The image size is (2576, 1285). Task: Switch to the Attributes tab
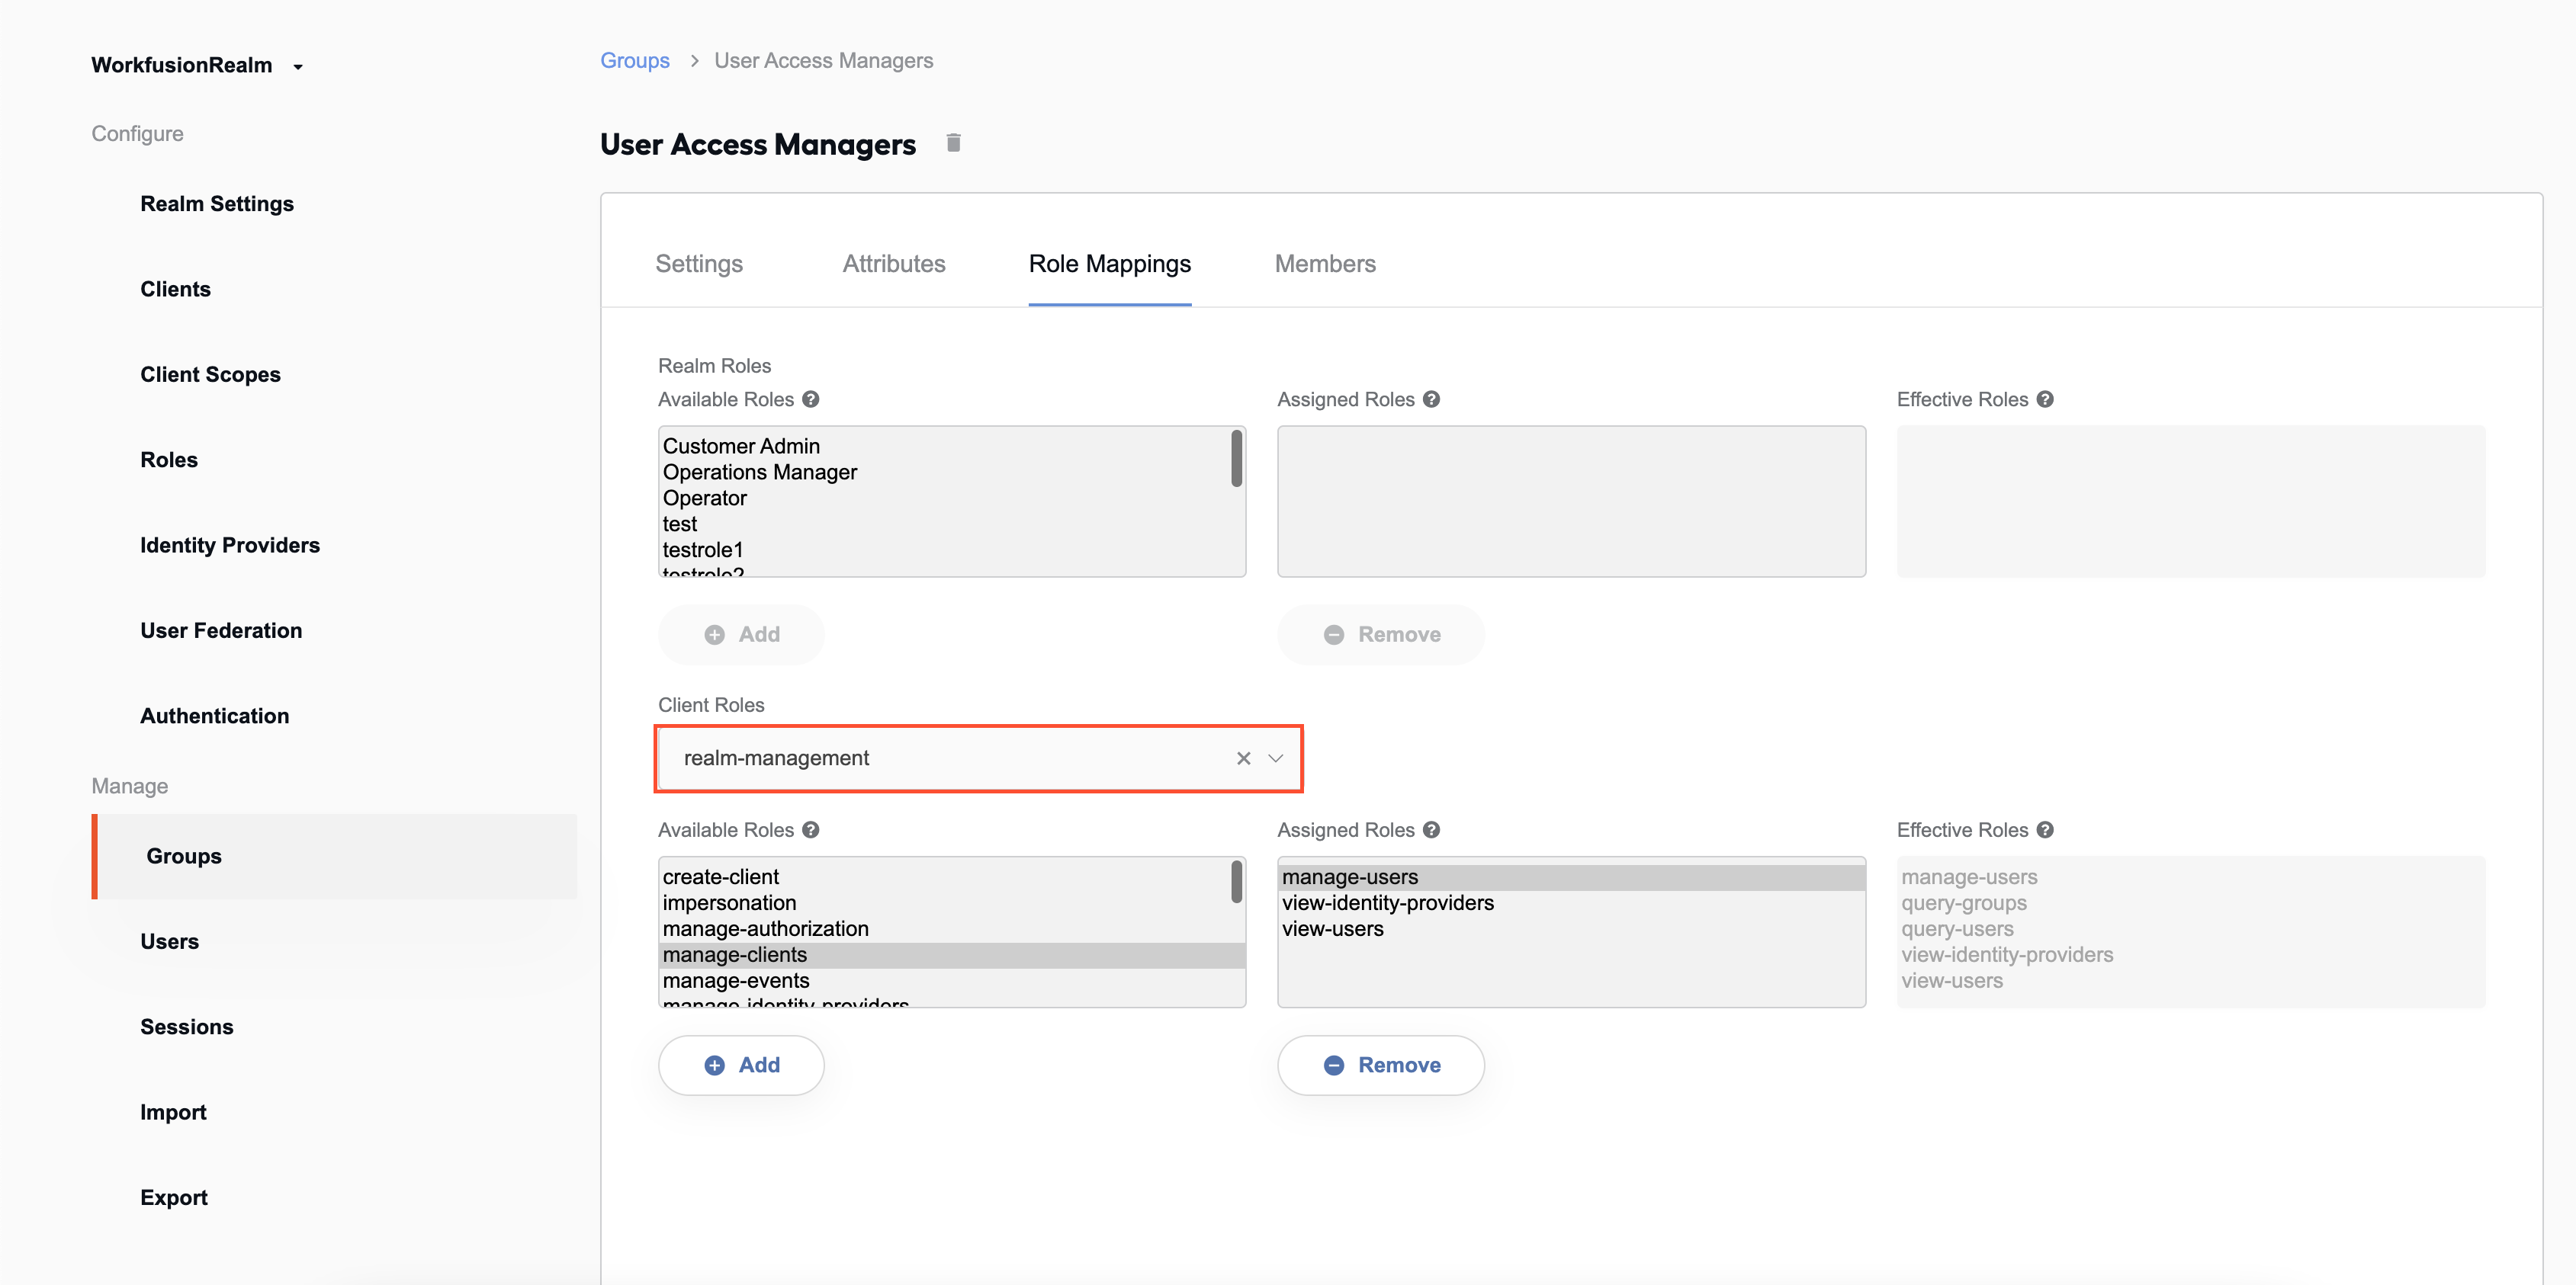pyautogui.click(x=894, y=264)
